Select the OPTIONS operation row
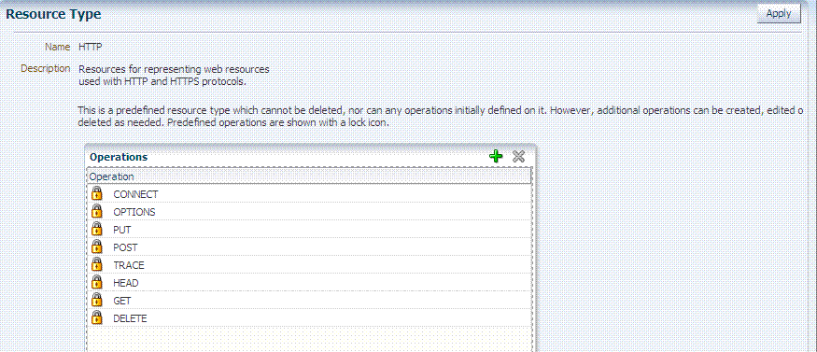This screenshot has width=817, height=352. (309, 211)
